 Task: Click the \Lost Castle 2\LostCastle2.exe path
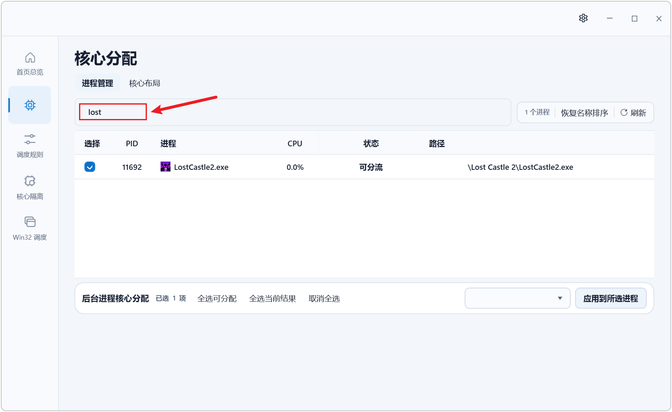(520, 167)
